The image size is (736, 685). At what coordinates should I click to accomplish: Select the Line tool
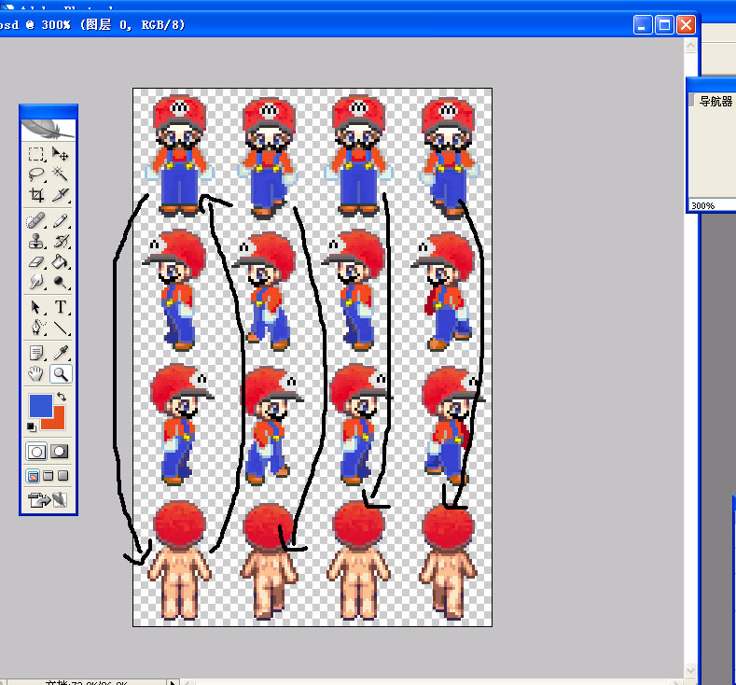tap(60, 327)
